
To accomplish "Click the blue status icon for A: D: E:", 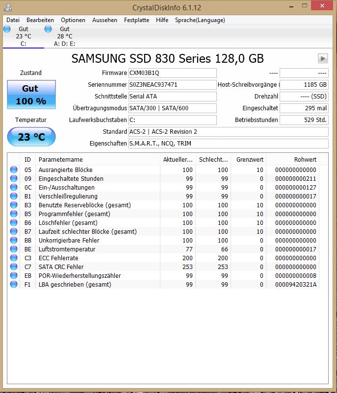I will (48, 29).
